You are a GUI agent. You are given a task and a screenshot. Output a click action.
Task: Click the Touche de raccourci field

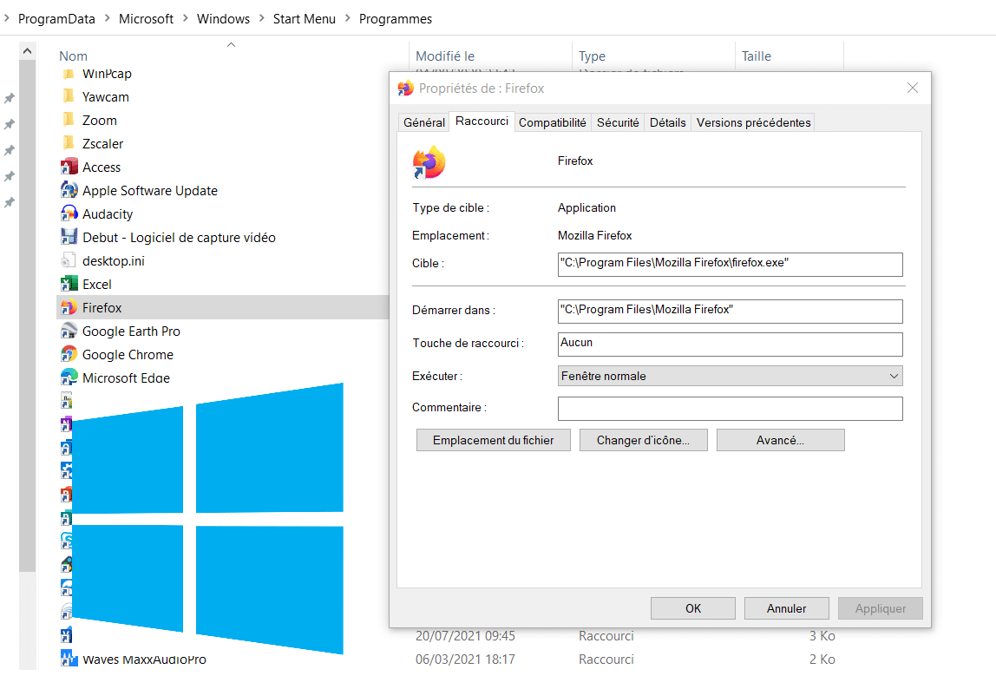(730, 345)
